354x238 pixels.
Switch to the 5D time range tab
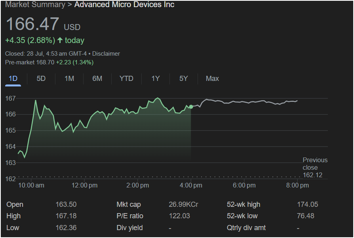41,79
